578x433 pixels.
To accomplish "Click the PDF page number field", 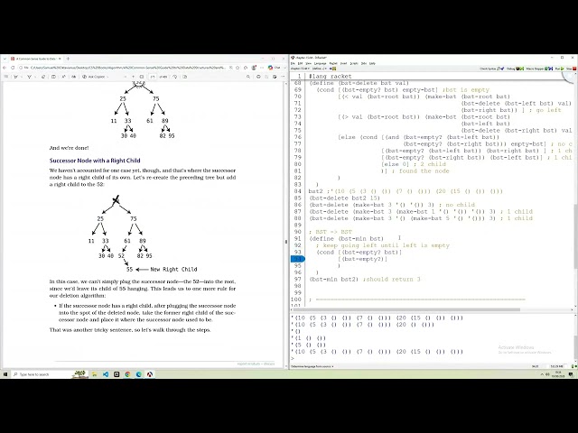I will click(x=153, y=77).
